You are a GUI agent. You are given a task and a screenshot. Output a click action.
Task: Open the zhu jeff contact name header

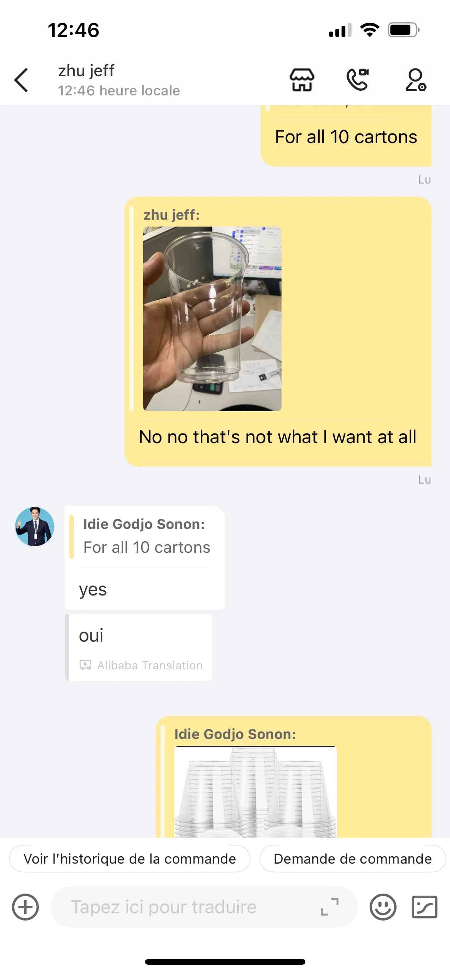click(x=86, y=71)
